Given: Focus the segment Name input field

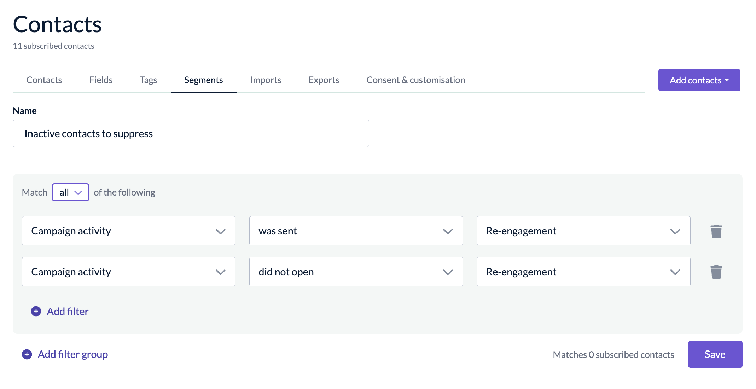Looking at the screenshot, I should (191, 133).
